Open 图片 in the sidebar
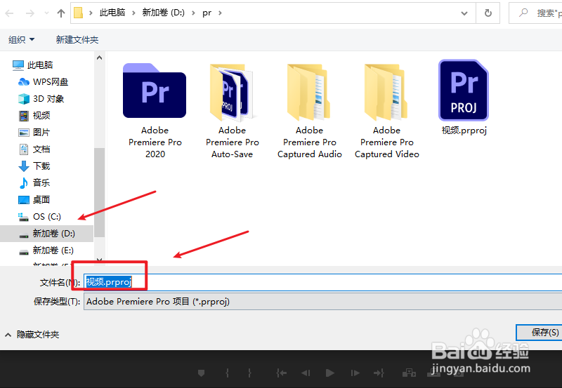Viewport: 562px width, 388px height. [x=34, y=133]
